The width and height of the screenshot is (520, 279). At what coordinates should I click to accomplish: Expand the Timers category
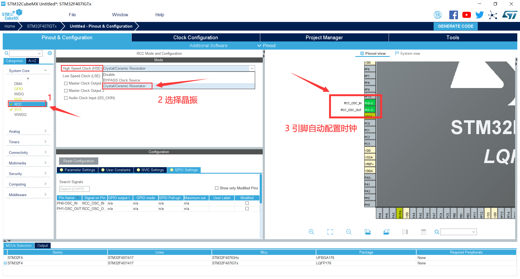[27, 142]
